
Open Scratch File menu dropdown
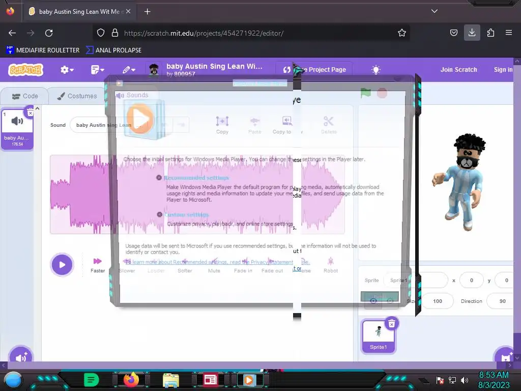coord(97,70)
